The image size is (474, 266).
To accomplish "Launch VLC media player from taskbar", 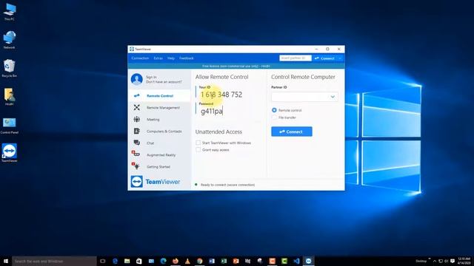I will [x=187, y=261].
